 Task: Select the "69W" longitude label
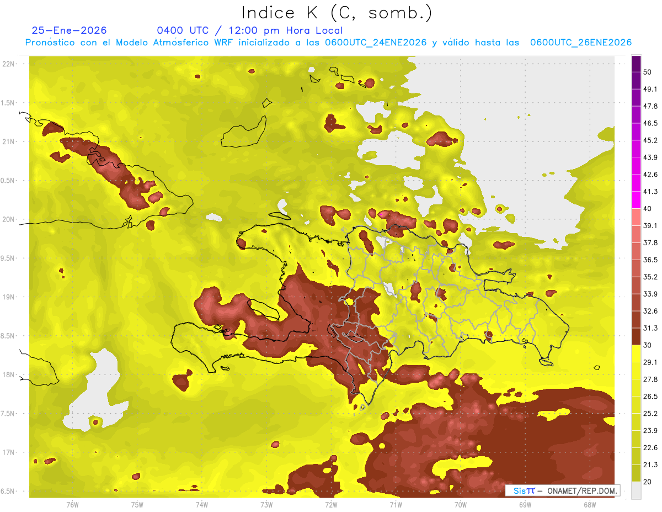point(525,505)
